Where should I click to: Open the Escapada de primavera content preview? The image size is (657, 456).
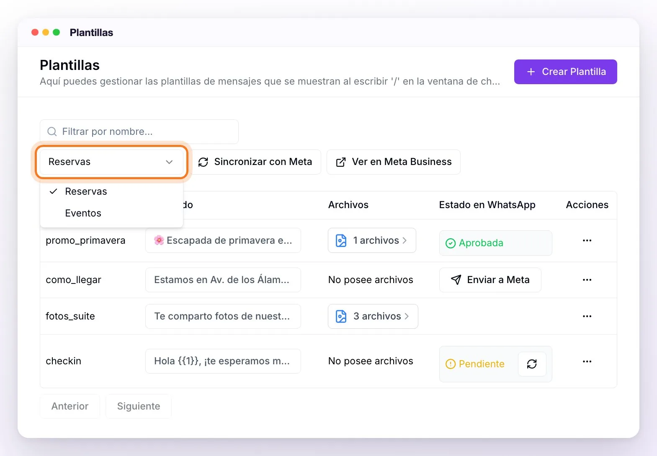(x=223, y=240)
